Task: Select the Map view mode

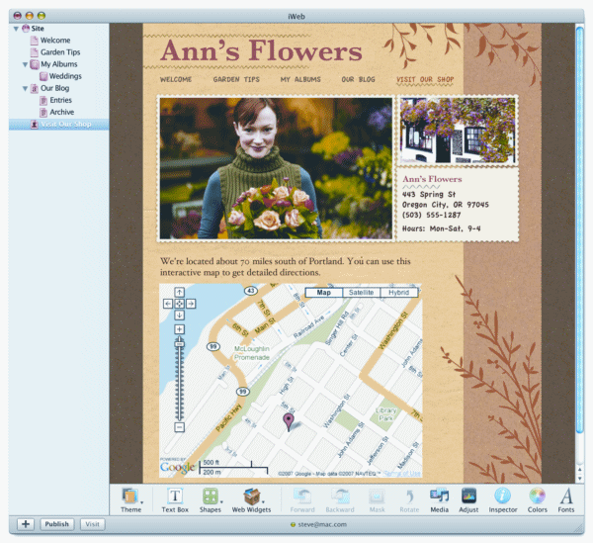Action: (x=322, y=293)
